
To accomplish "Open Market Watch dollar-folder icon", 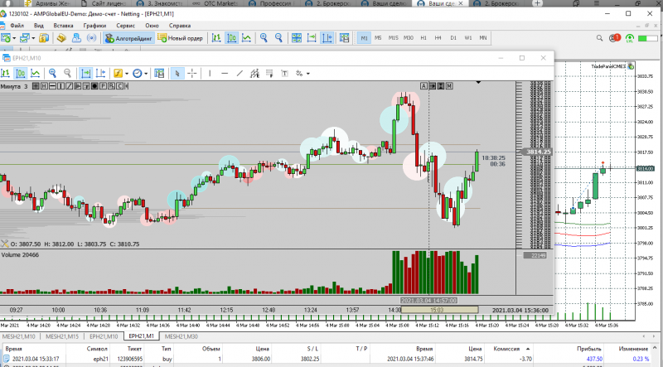I will [x=44, y=38].
